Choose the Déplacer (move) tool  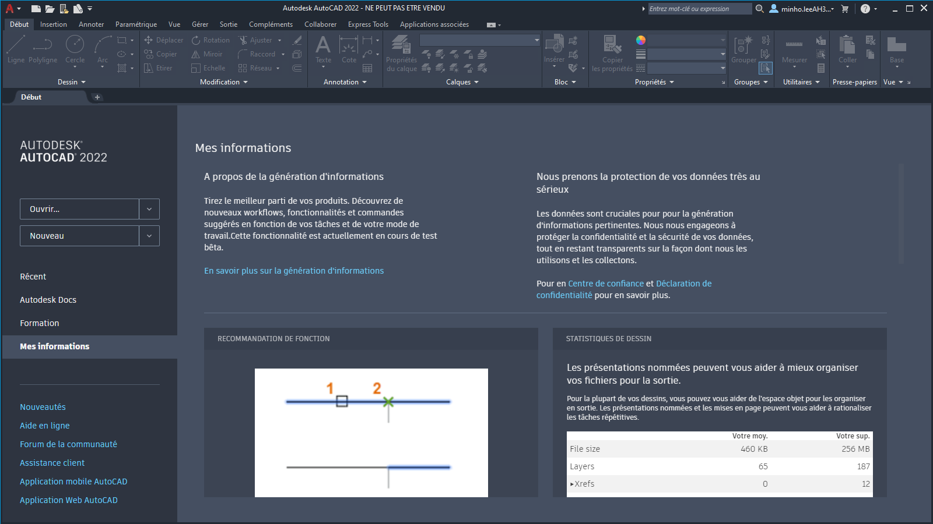(164, 40)
